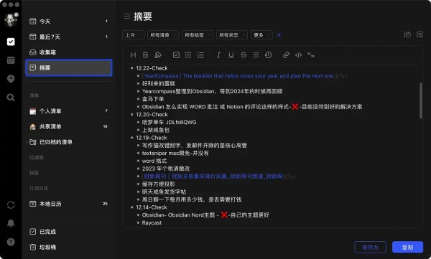This screenshot has width=431, height=259.
Task: Open the 所有清单 dropdown
Action: [x=163, y=35]
